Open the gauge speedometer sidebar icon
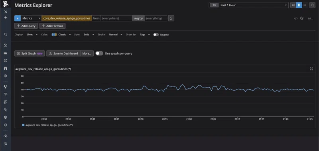 (x=6, y=136)
